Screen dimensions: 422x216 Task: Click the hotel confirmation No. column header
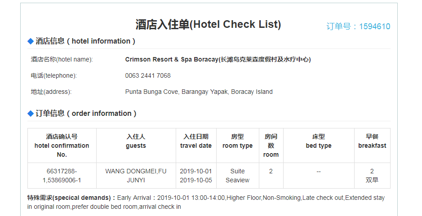tap(62, 145)
